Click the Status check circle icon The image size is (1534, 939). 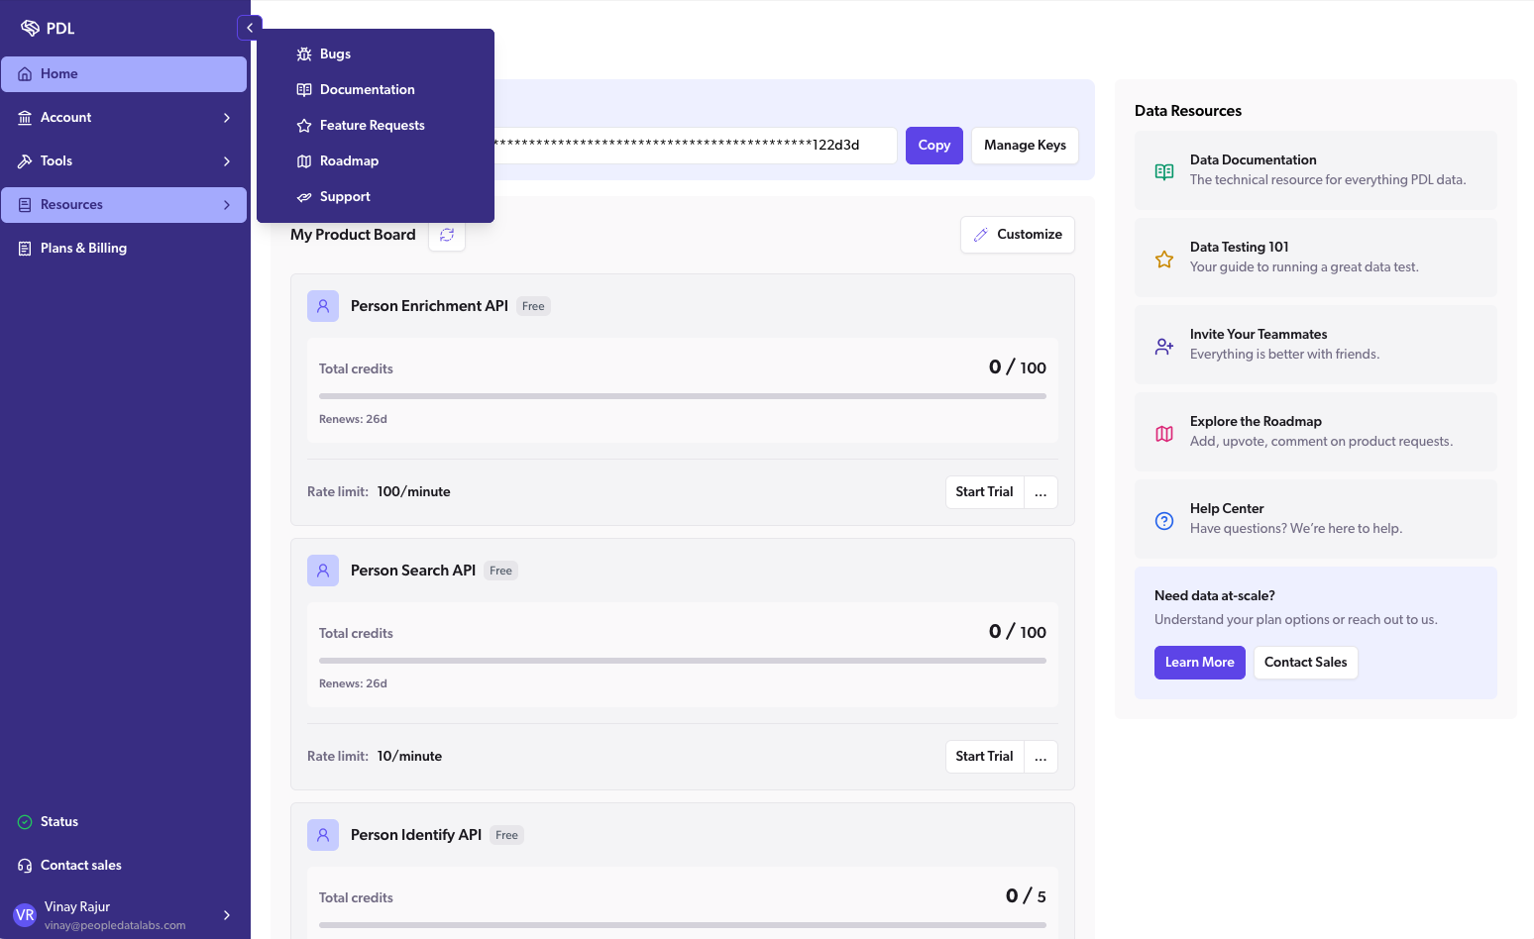tap(25, 822)
